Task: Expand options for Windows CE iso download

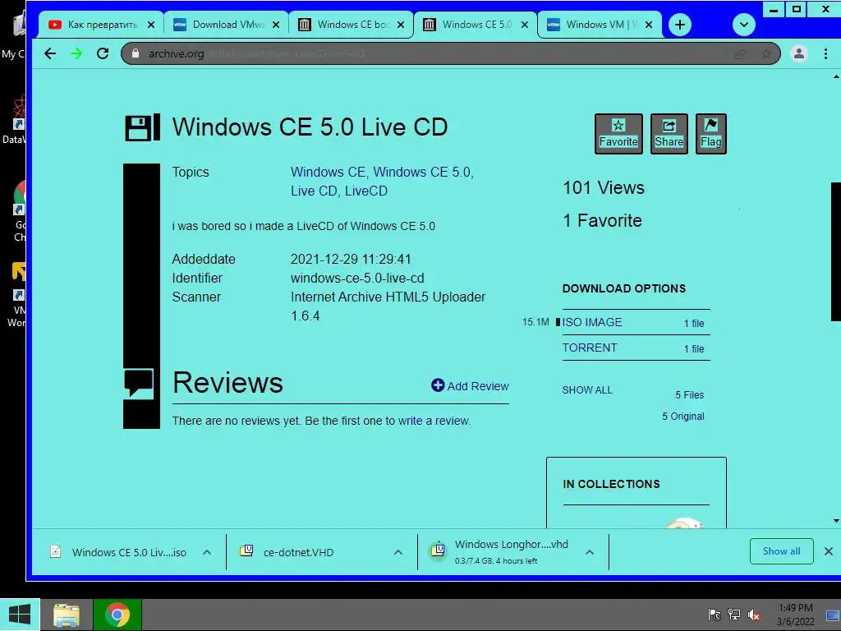Action: (207, 552)
